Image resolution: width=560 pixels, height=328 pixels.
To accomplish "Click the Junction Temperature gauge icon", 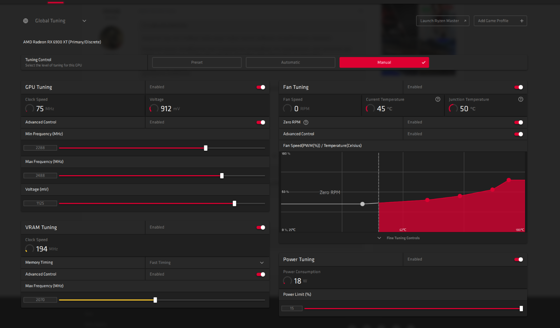I will coord(453,108).
